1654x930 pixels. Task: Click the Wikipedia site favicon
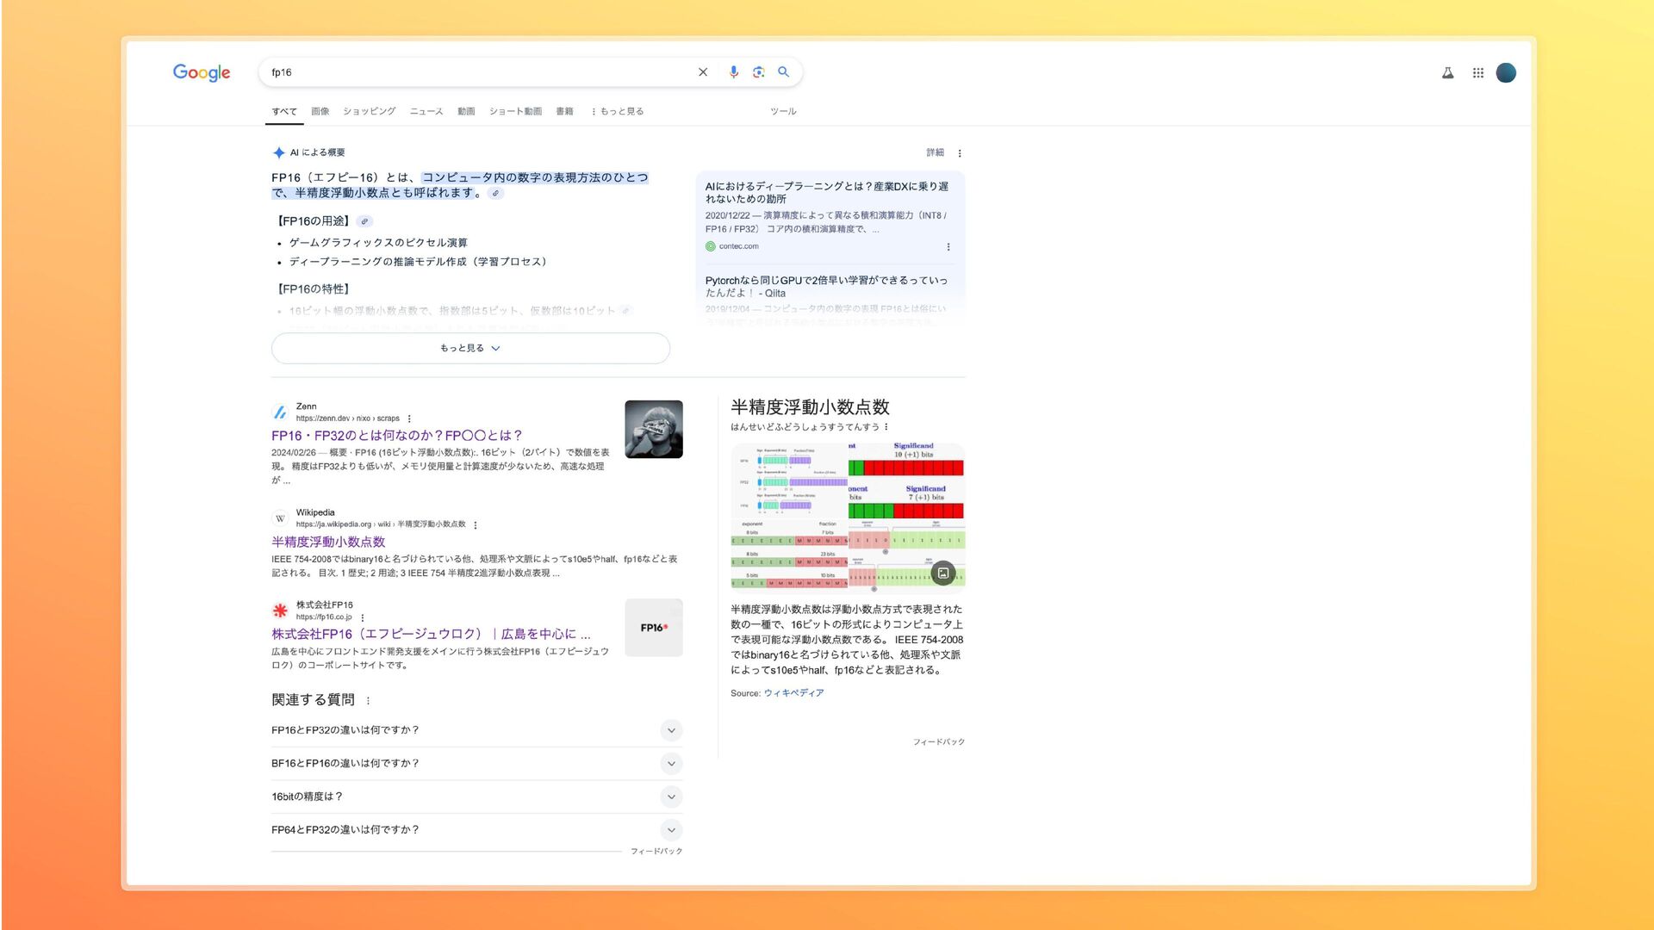[x=280, y=518]
